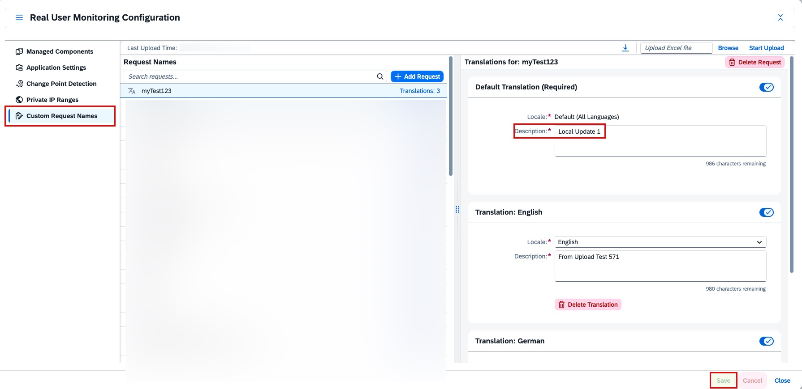Open Application Settings in the sidebar
This screenshot has width=802, height=389.
tap(56, 68)
